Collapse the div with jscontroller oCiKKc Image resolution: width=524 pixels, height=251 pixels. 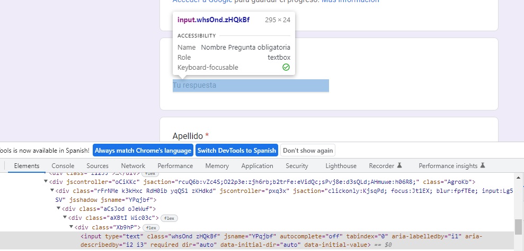click(46, 182)
